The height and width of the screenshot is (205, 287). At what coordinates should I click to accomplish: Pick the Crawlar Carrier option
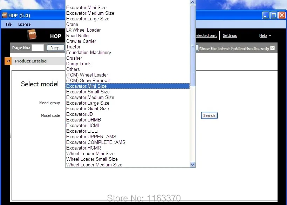(128, 41)
